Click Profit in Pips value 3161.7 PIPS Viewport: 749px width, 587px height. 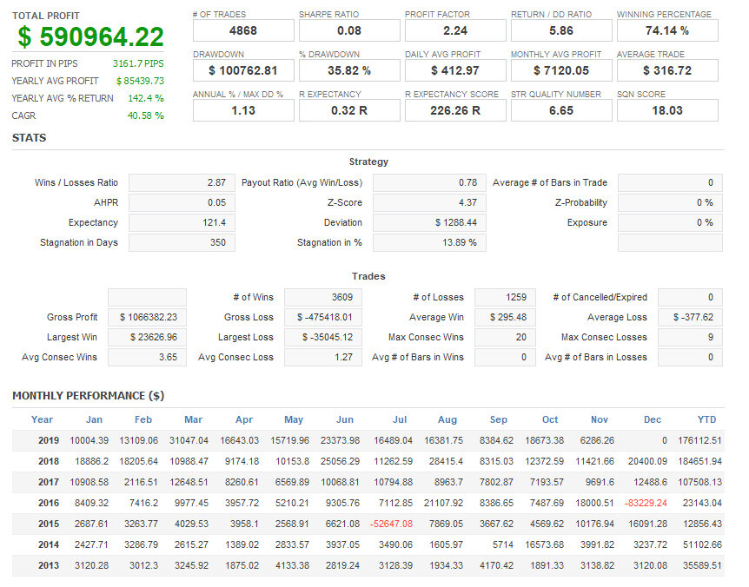[138, 63]
